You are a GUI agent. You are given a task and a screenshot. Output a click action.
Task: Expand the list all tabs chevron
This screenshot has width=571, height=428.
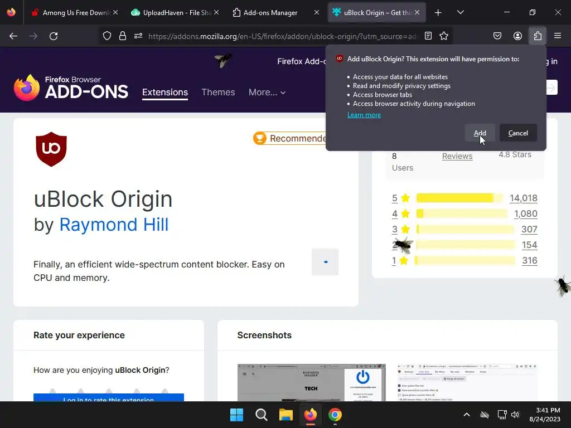[x=460, y=12]
